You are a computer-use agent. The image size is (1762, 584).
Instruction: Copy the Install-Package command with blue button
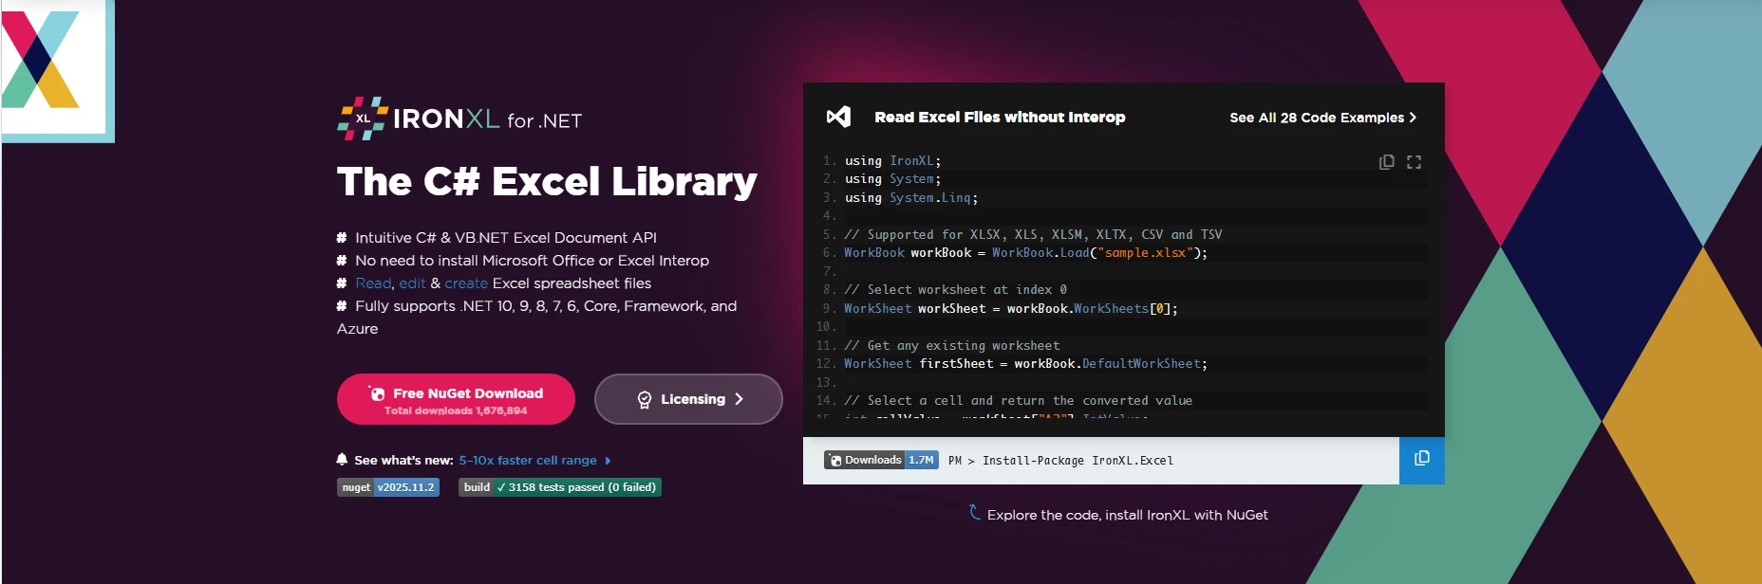pyautogui.click(x=1421, y=460)
